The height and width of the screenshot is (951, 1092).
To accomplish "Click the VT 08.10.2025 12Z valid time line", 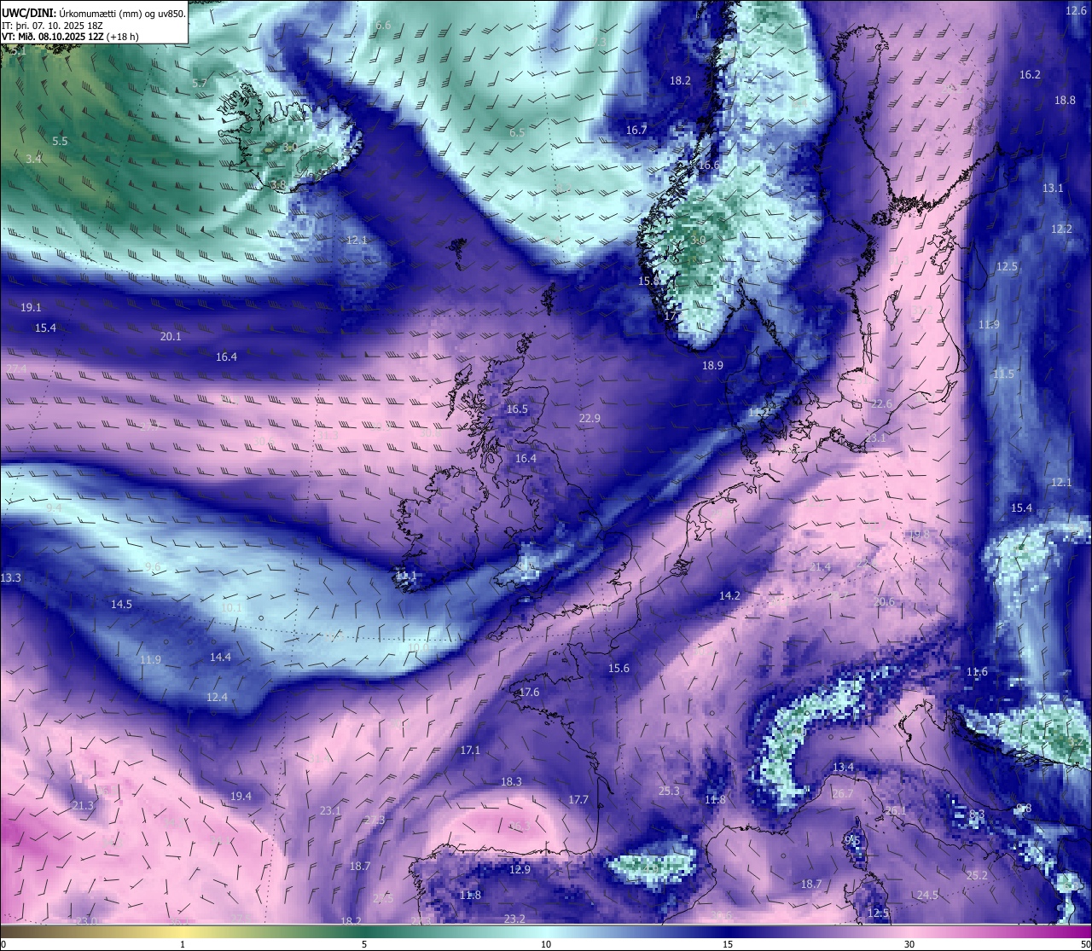I will [x=70, y=37].
